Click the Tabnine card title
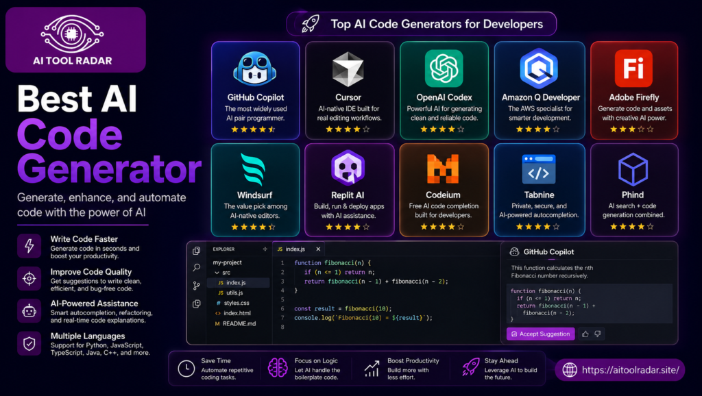The width and height of the screenshot is (702, 396). click(539, 195)
